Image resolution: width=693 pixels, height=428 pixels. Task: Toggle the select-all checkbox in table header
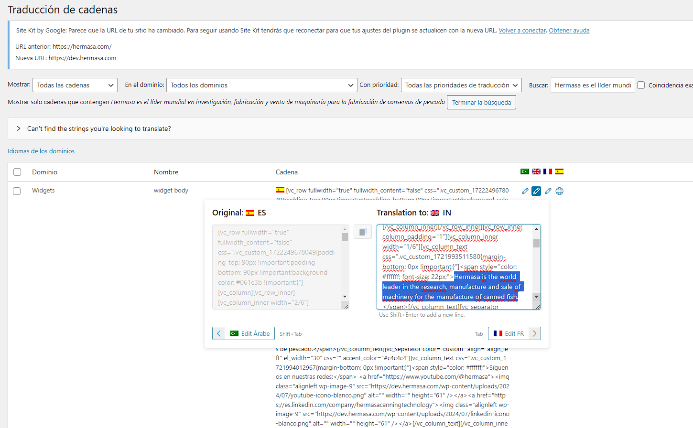click(x=17, y=172)
